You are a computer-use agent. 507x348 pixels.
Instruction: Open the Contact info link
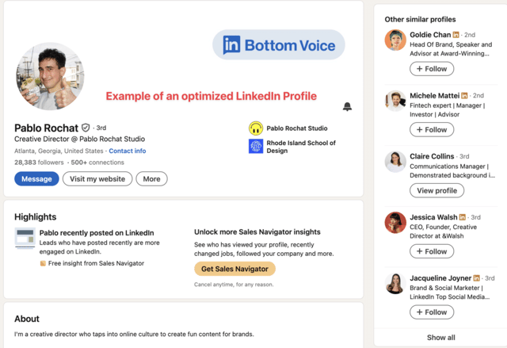[128, 151]
